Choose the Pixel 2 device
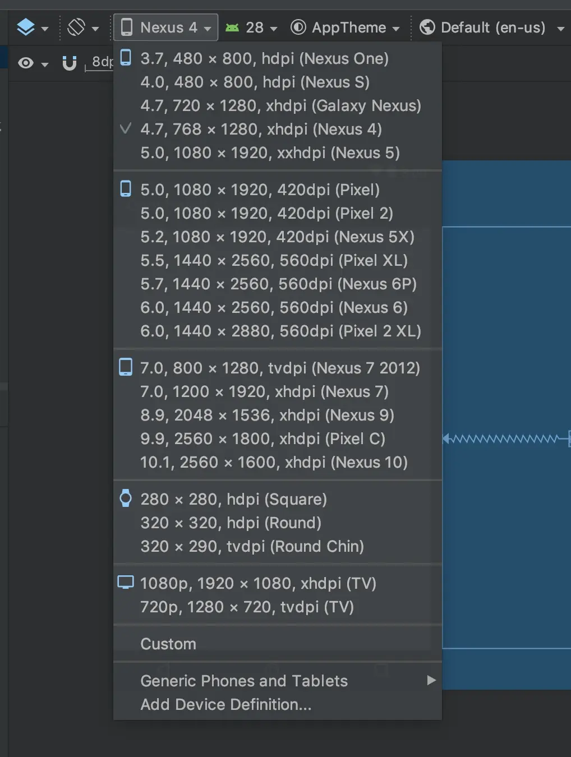Viewport: 571px width, 757px height. [x=278, y=213]
